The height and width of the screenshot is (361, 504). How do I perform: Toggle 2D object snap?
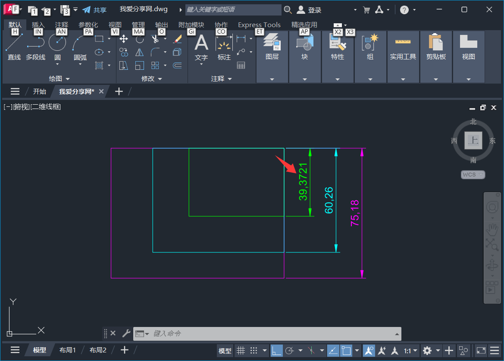click(x=346, y=351)
